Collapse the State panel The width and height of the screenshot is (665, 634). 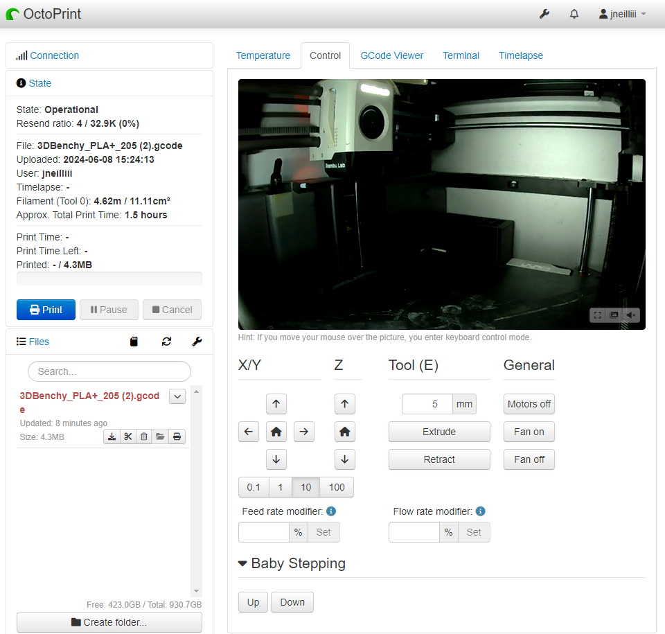pos(40,83)
